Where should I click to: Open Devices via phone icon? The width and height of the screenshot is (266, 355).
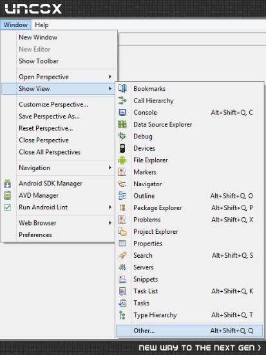(x=122, y=148)
